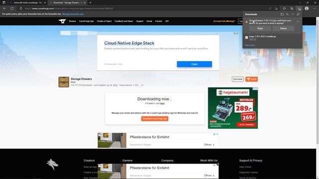Viewport: 319px width, 179px height.
Task: Open the Favourites toolbar icon
Action: pyautogui.click(x=285, y=8)
